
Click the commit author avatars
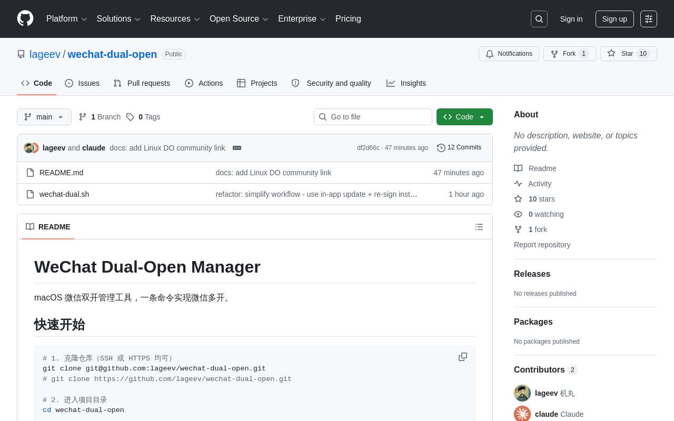[x=32, y=148]
